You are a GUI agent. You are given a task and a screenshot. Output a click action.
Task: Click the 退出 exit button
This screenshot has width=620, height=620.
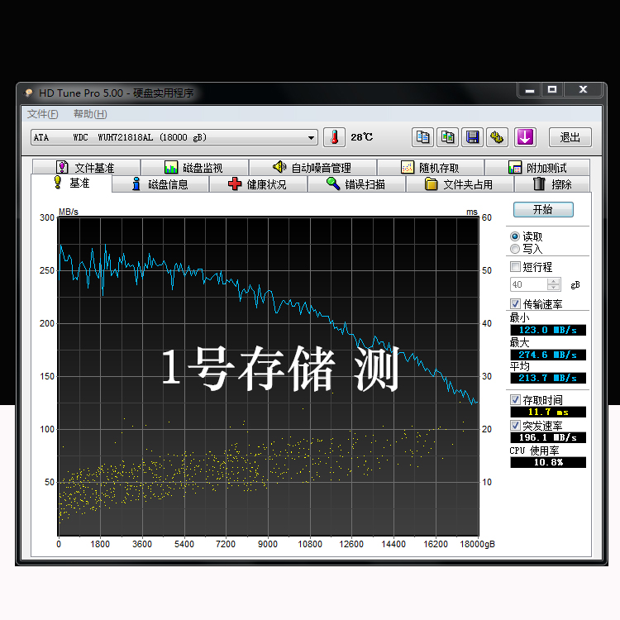[570, 137]
